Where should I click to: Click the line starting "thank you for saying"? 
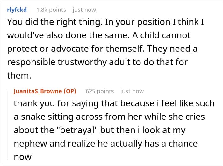(x=114, y=103)
